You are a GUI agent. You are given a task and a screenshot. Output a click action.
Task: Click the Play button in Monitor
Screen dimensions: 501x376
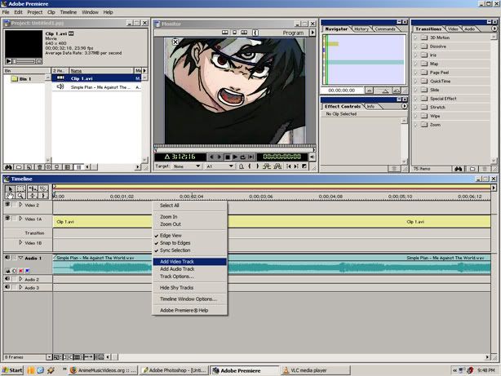[235, 157]
